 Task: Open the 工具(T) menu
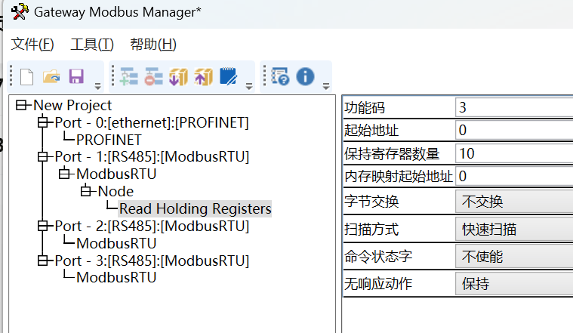click(x=92, y=45)
